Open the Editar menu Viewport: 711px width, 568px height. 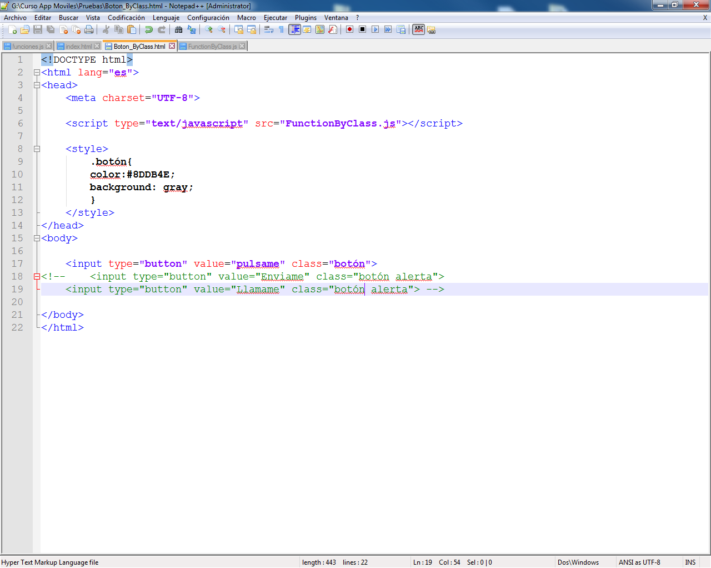[x=43, y=18]
